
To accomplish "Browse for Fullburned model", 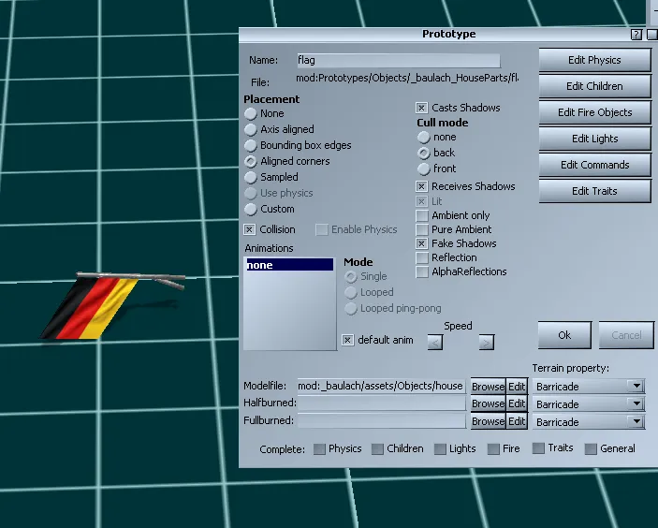I will pyautogui.click(x=488, y=421).
